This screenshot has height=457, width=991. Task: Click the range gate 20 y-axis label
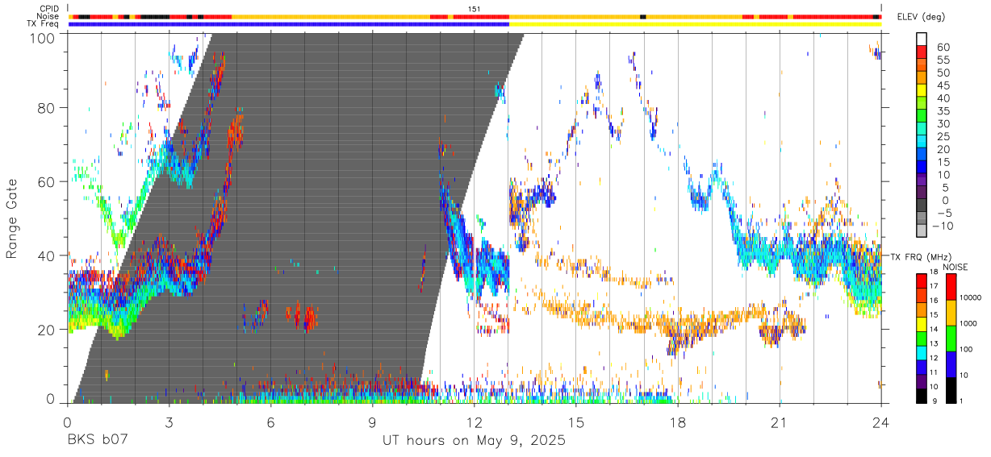click(48, 330)
